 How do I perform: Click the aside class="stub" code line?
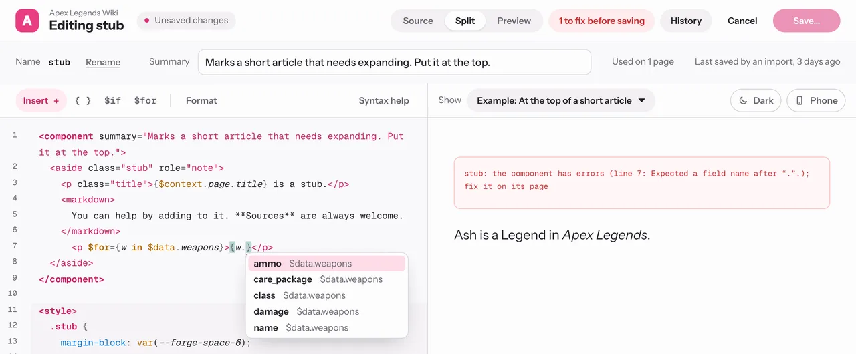pyautogui.click(x=137, y=168)
